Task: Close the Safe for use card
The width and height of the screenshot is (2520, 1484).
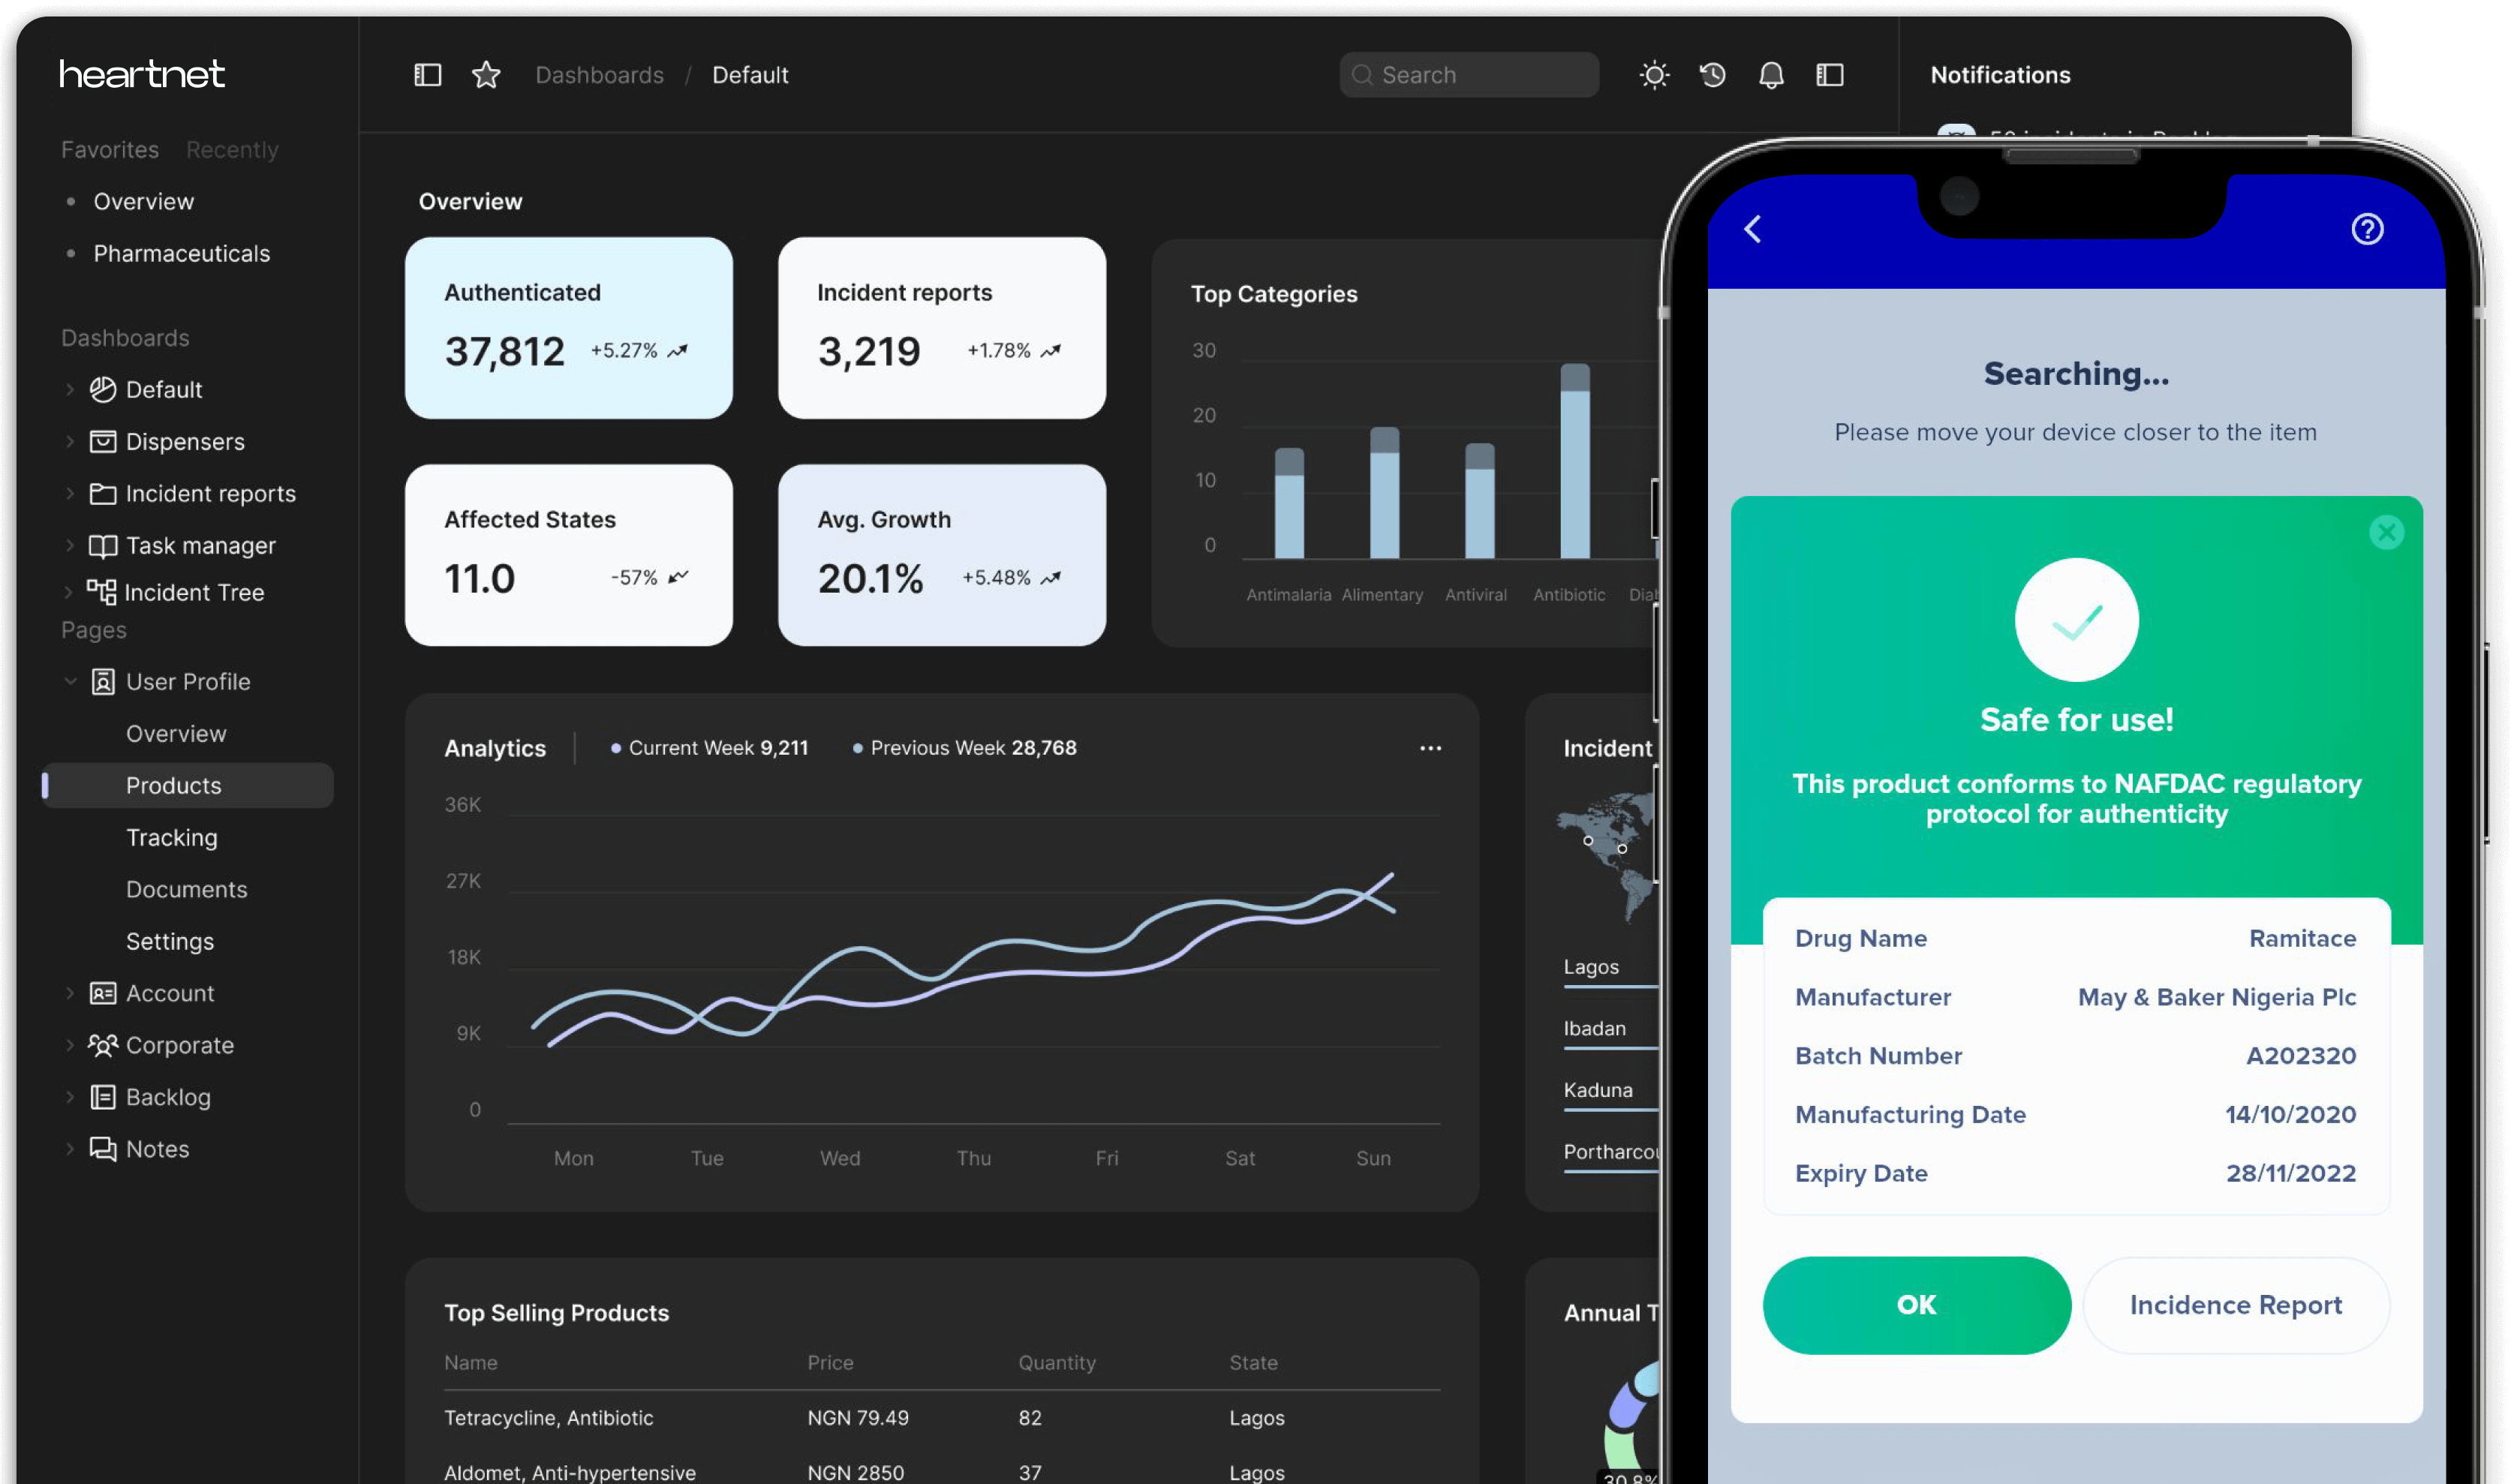Action: tap(2386, 532)
